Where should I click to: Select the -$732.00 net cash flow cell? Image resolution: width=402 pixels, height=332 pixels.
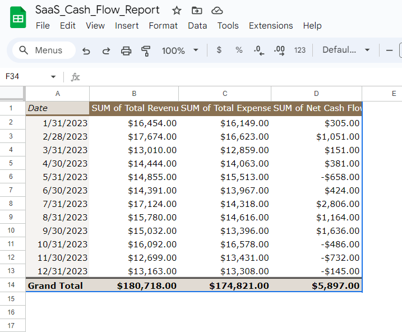(x=316, y=257)
